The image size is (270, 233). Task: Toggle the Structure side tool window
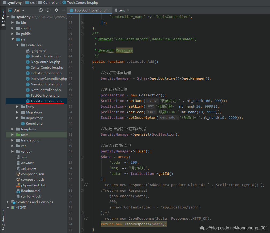(3, 220)
